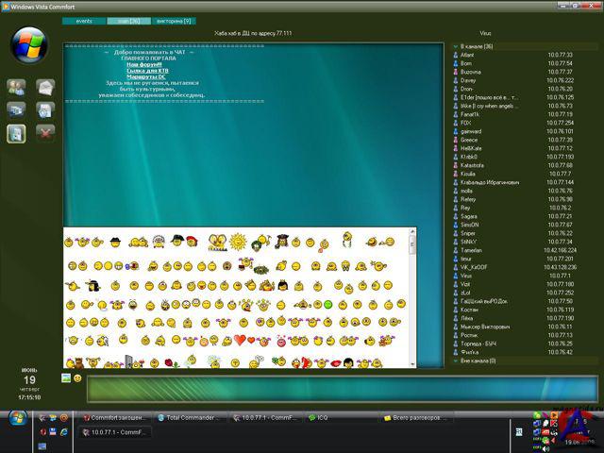Click the image icon left of smiley button
This screenshot has width=604, height=453.
click(66, 377)
